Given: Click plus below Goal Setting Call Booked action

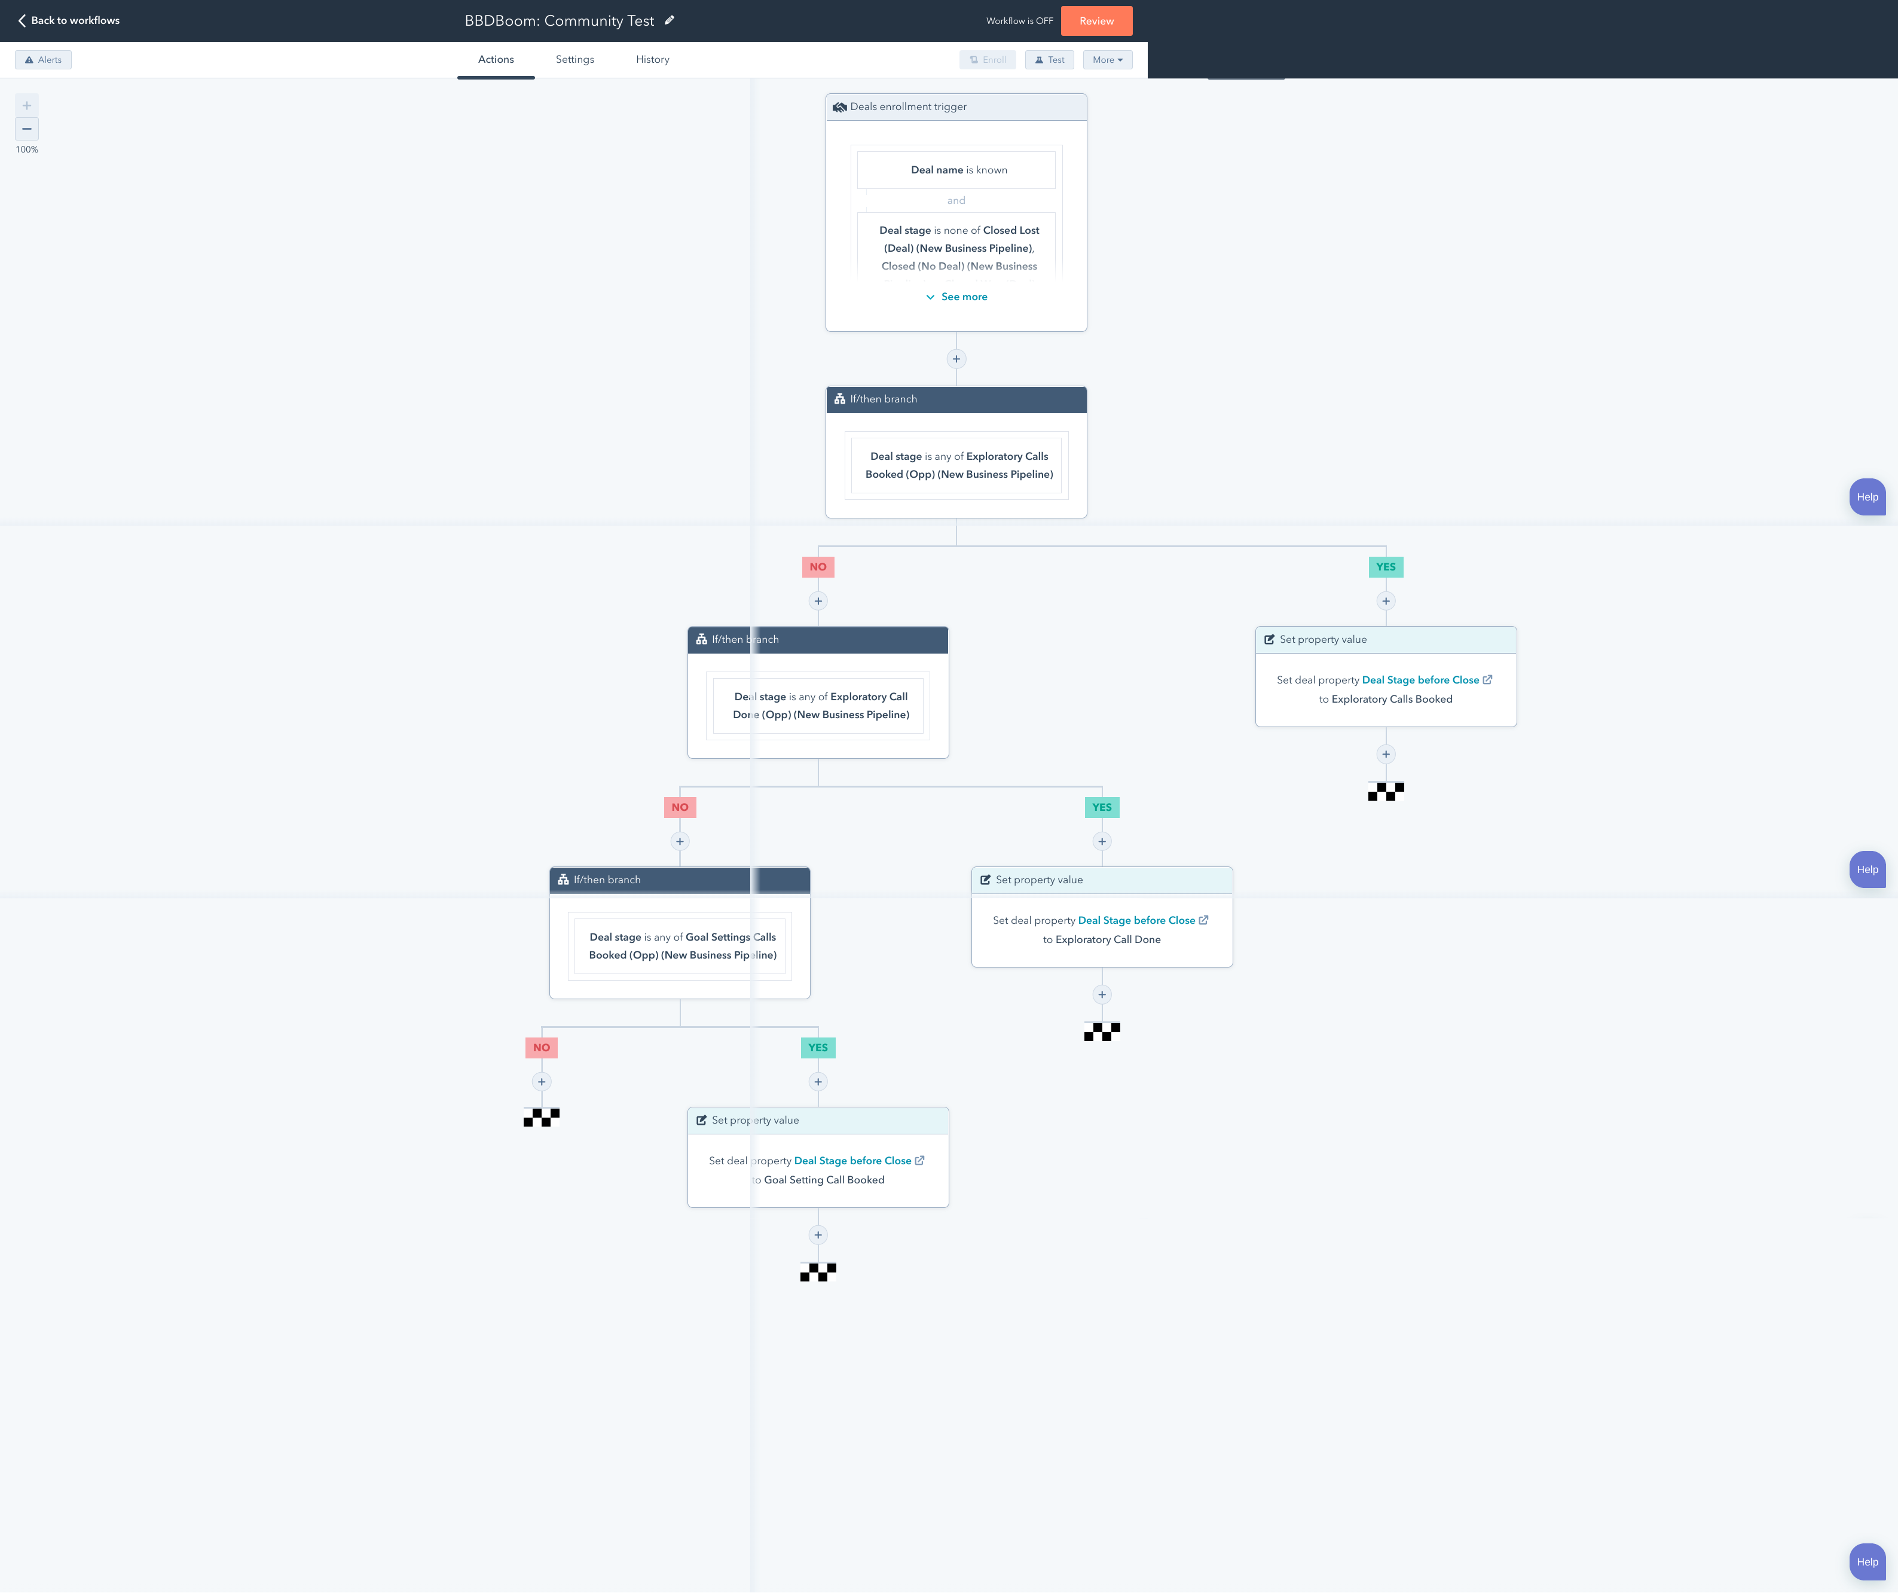Looking at the screenshot, I should click(818, 1235).
